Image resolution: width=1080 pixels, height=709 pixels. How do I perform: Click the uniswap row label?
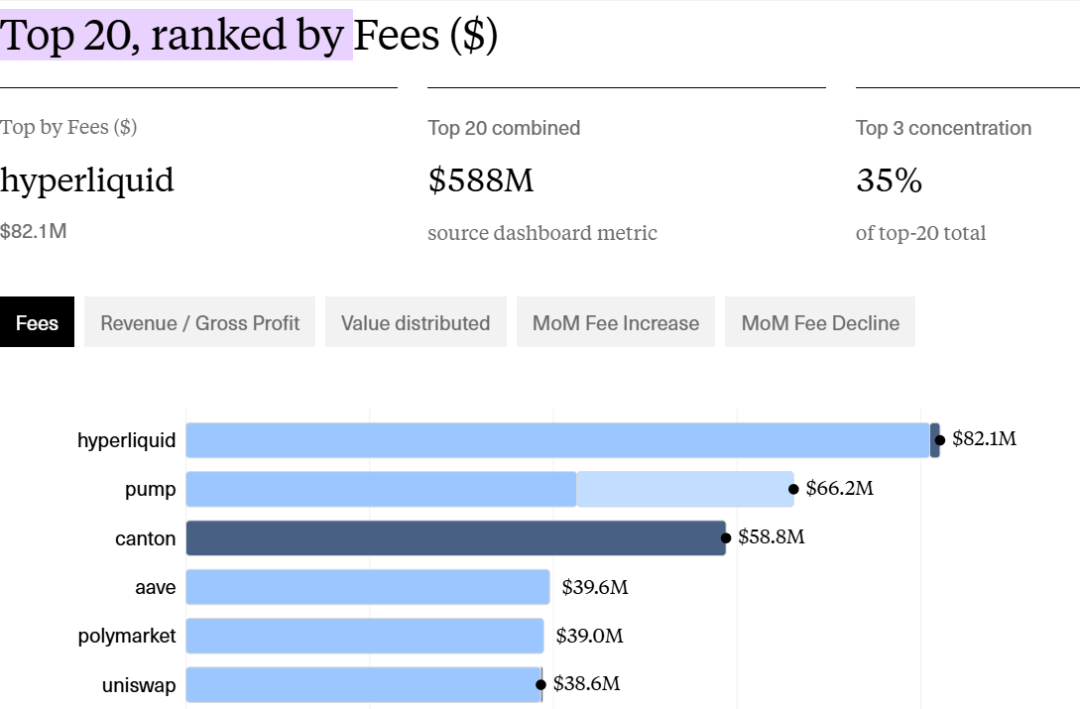click(x=139, y=685)
